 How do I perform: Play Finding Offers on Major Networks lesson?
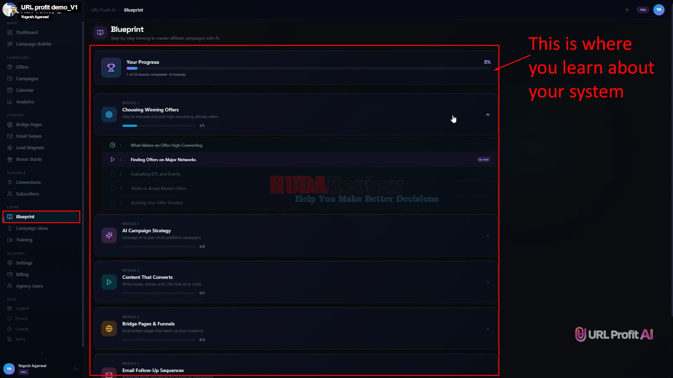113,159
